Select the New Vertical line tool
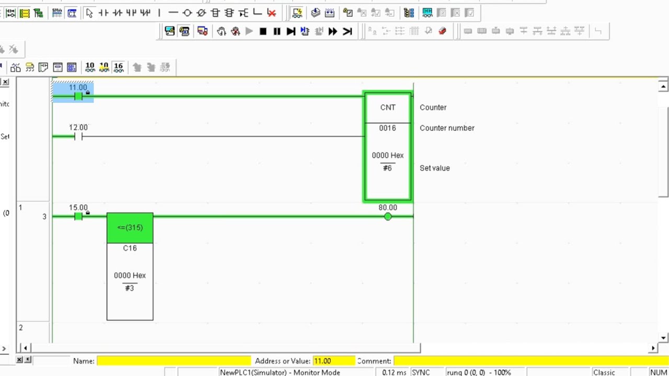 [159, 13]
